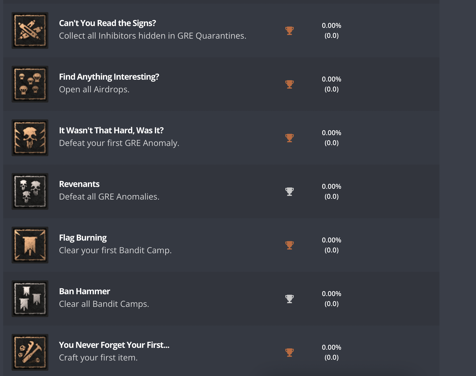Select the three flags Ban Hammer icon
This screenshot has width=476, height=376.
pos(30,299)
